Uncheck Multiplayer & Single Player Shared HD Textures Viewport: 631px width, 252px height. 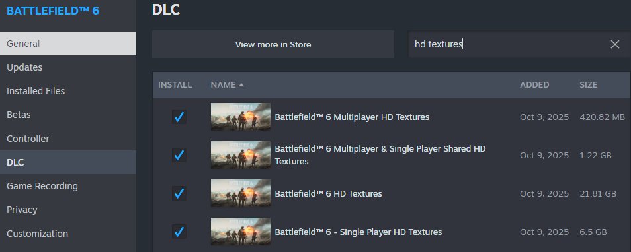[x=179, y=155]
